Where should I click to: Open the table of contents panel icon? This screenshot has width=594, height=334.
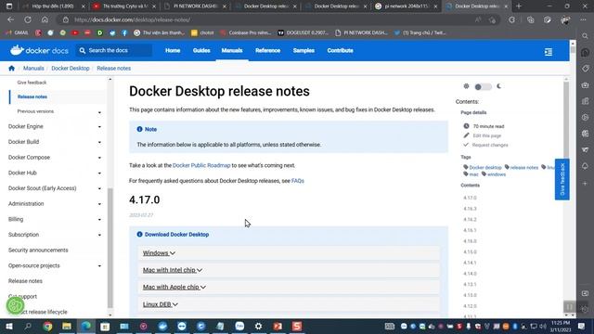[x=549, y=52]
